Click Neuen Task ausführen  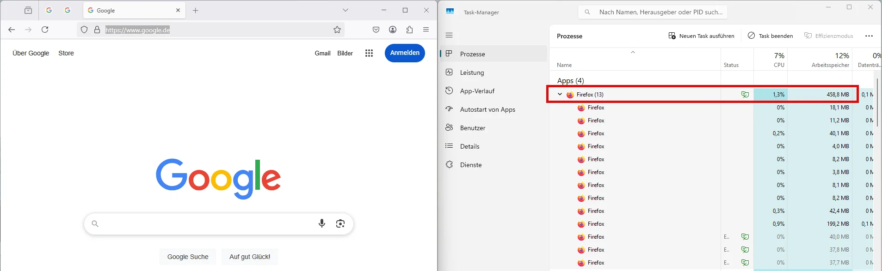tap(701, 36)
